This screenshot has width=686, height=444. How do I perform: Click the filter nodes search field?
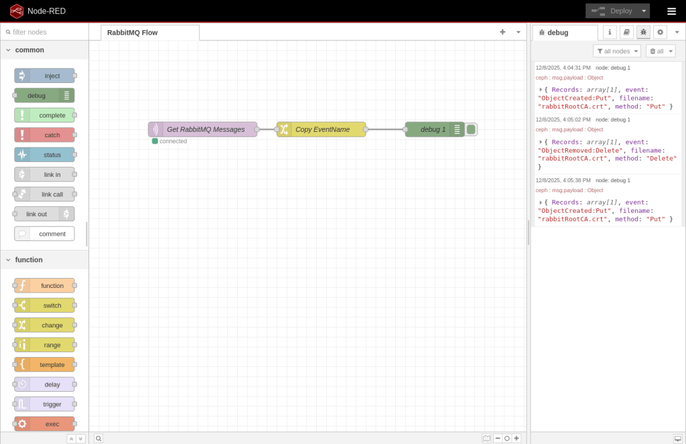47,32
